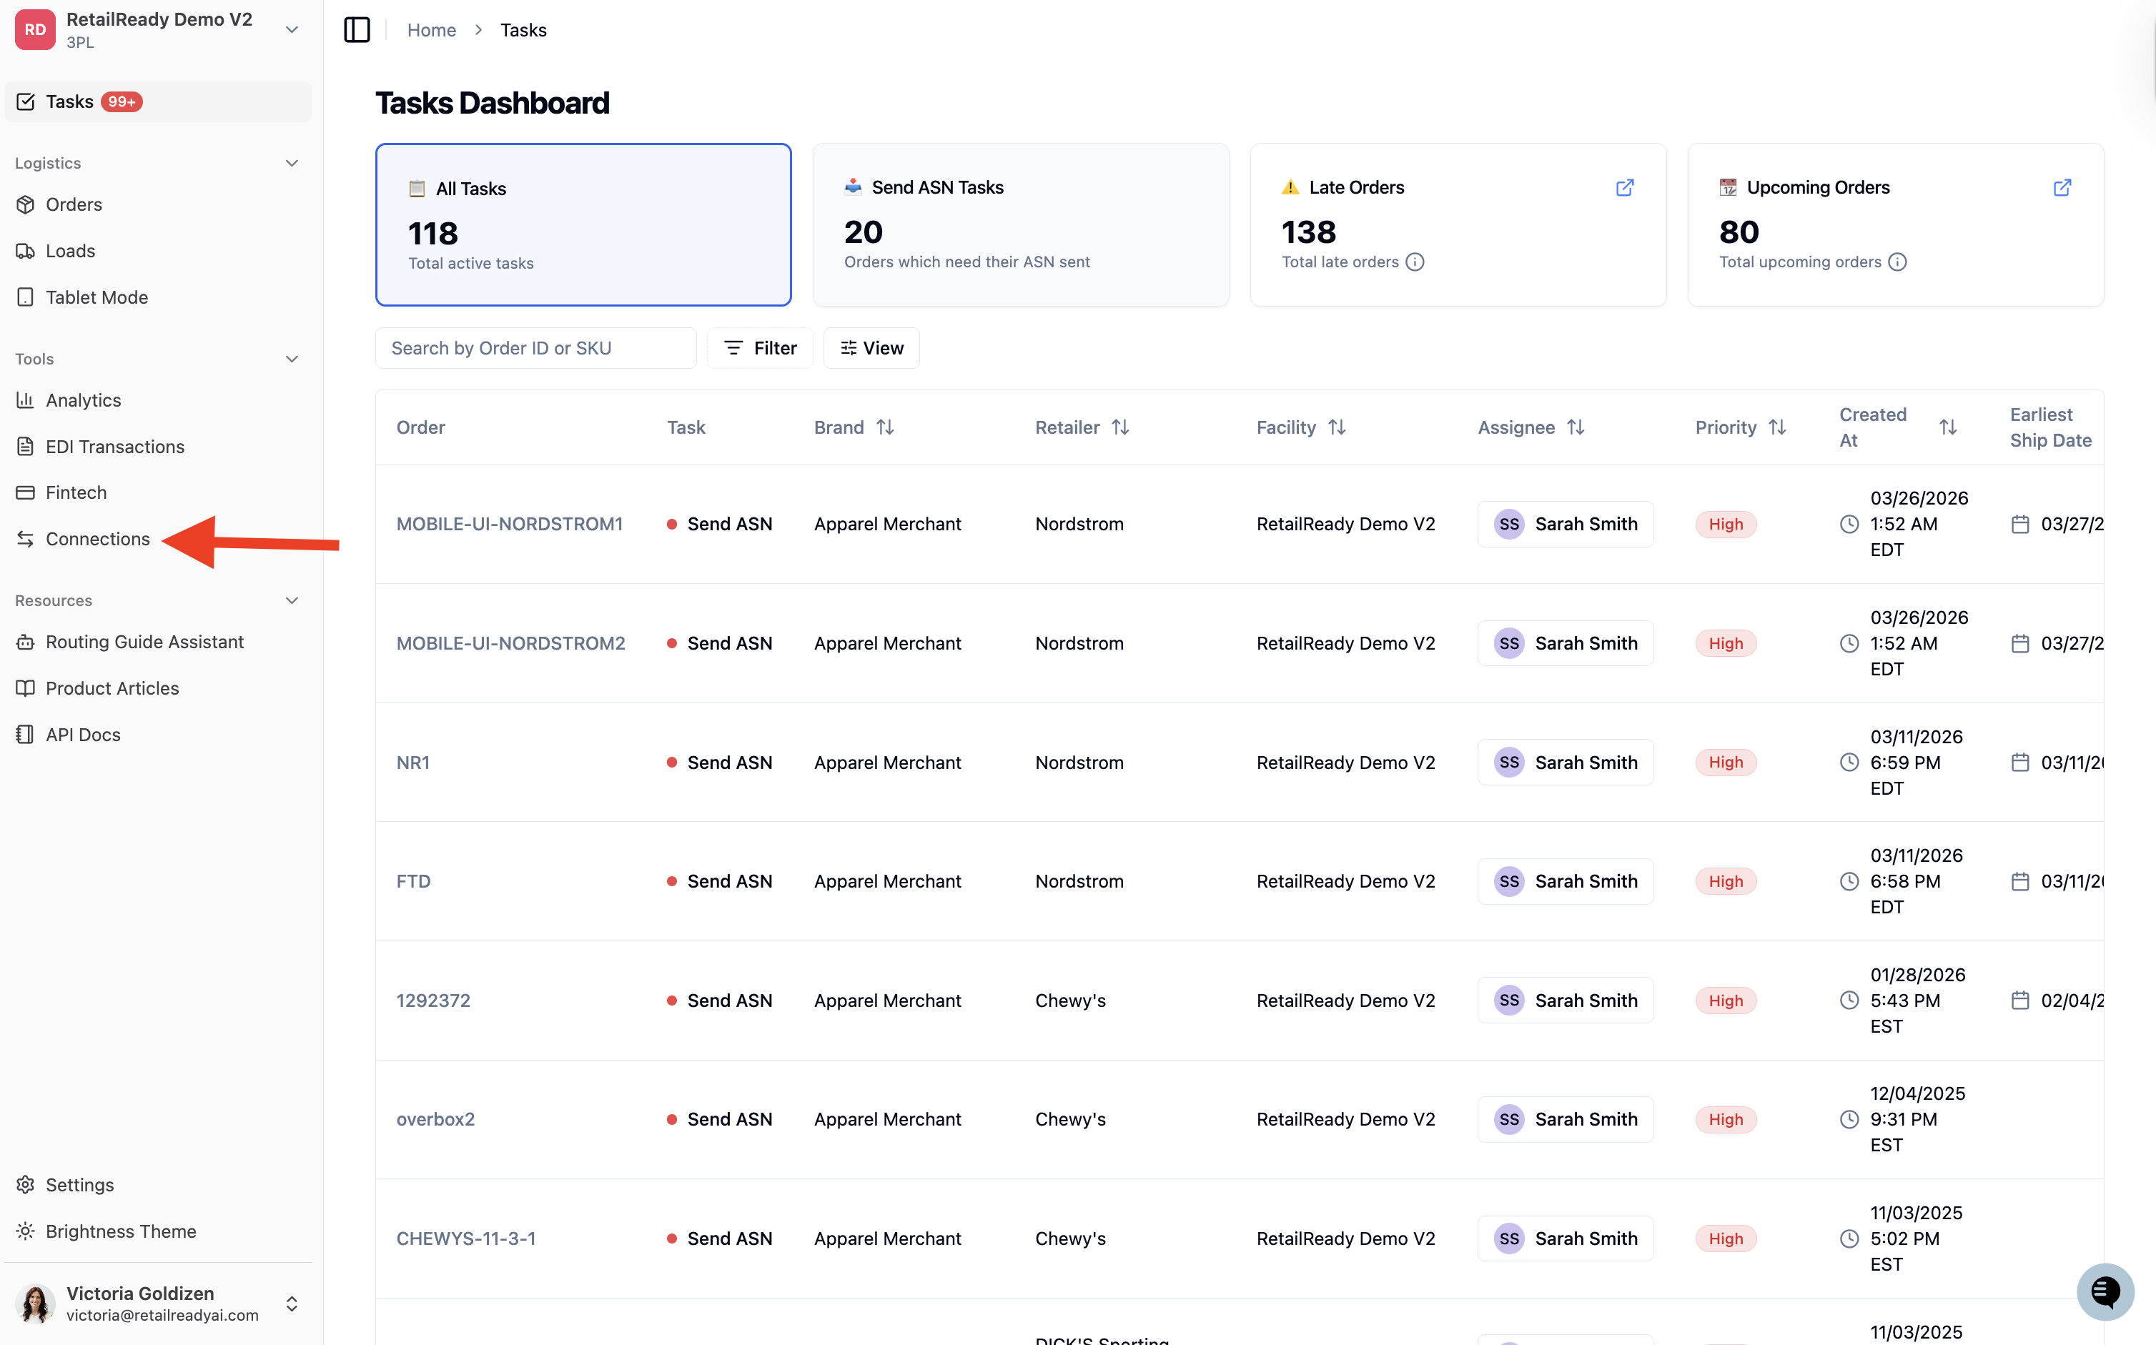The width and height of the screenshot is (2156, 1345).
Task: Open the chat support bubble
Action: (x=2105, y=1291)
